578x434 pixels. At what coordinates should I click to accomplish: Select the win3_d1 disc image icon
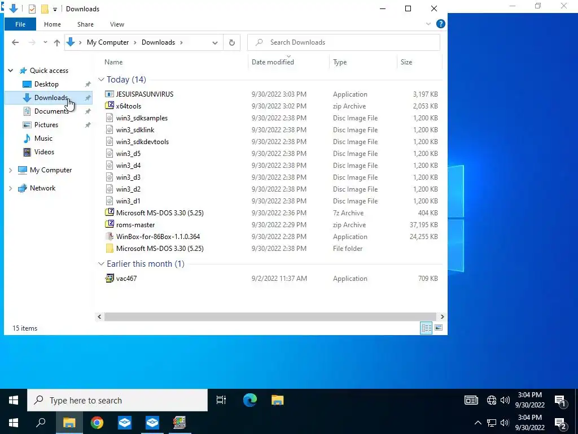109,201
